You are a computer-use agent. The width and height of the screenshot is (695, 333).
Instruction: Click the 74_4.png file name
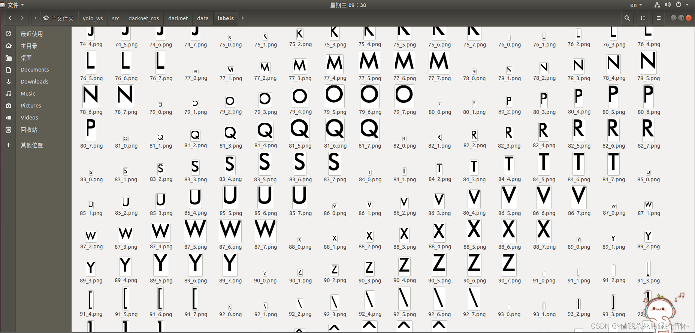click(91, 44)
